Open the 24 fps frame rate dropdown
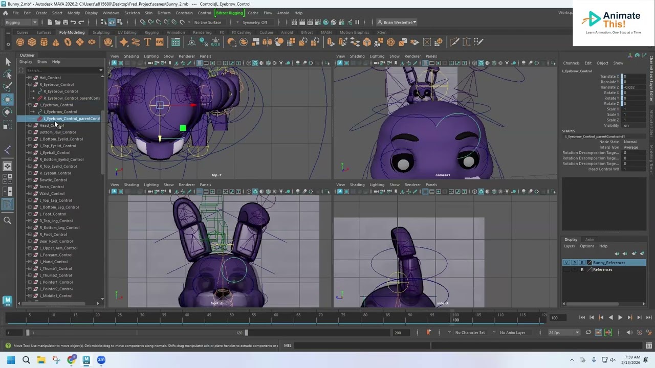The height and width of the screenshot is (368, 655). 564,333
